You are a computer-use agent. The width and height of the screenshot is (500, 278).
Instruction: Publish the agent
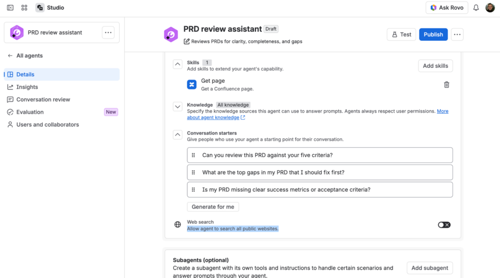pyautogui.click(x=433, y=35)
